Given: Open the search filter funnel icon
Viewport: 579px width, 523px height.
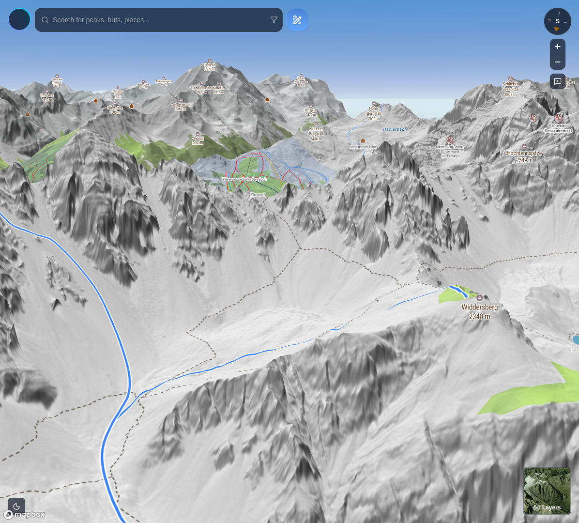Looking at the screenshot, I should (x=274, y=20).
